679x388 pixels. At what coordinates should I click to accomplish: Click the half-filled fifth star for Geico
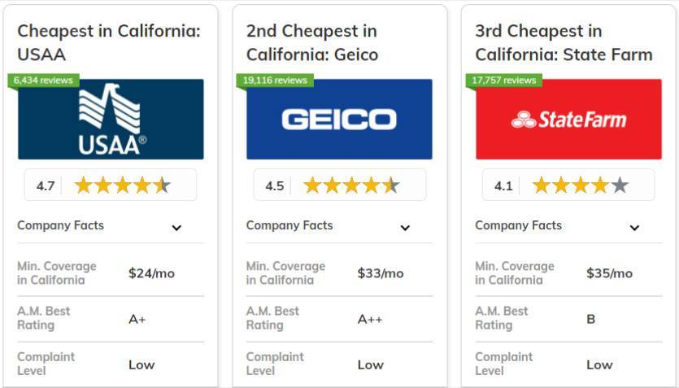click(391, 185)
